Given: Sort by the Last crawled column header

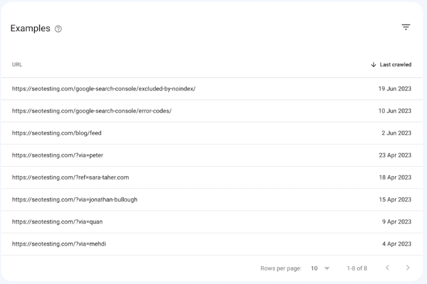Looking at the screenshot, I should [396, 65].
